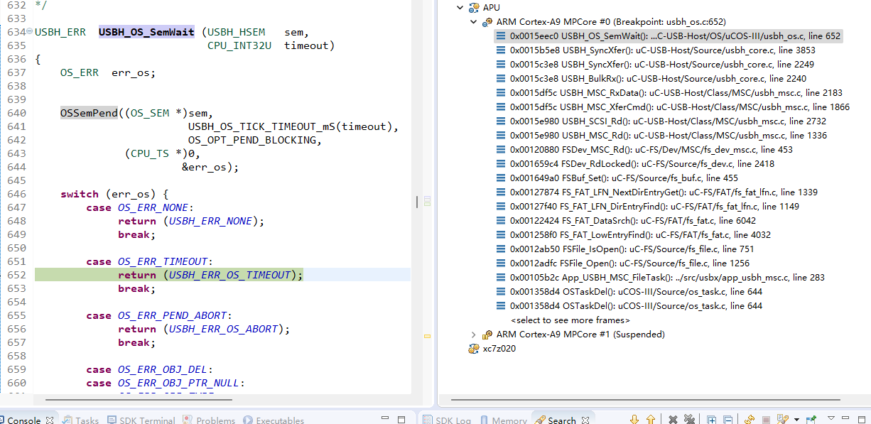Screen dimensions: 871x424
Task: Close the Console tab
Action: (x=50, y=420)
